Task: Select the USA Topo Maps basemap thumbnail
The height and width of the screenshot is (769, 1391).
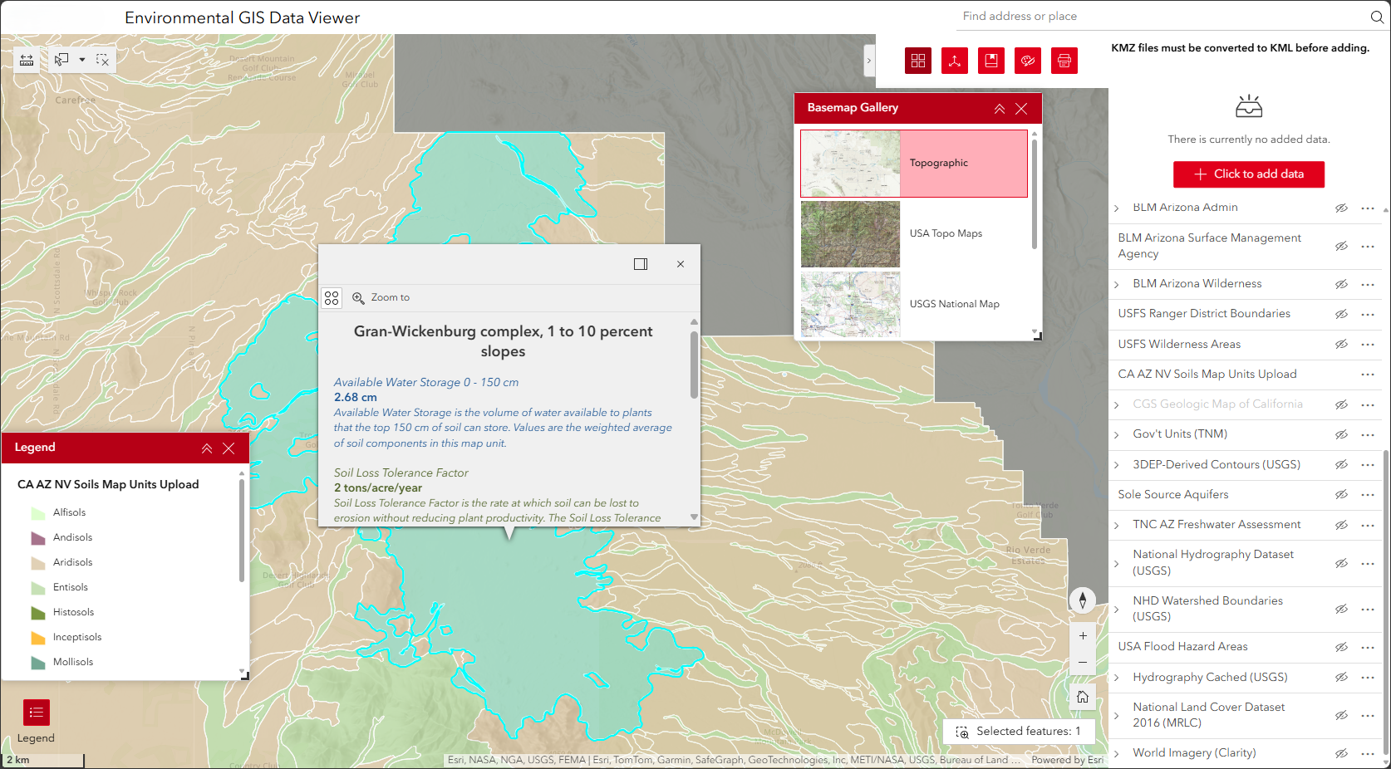Action: coord(850,234)
